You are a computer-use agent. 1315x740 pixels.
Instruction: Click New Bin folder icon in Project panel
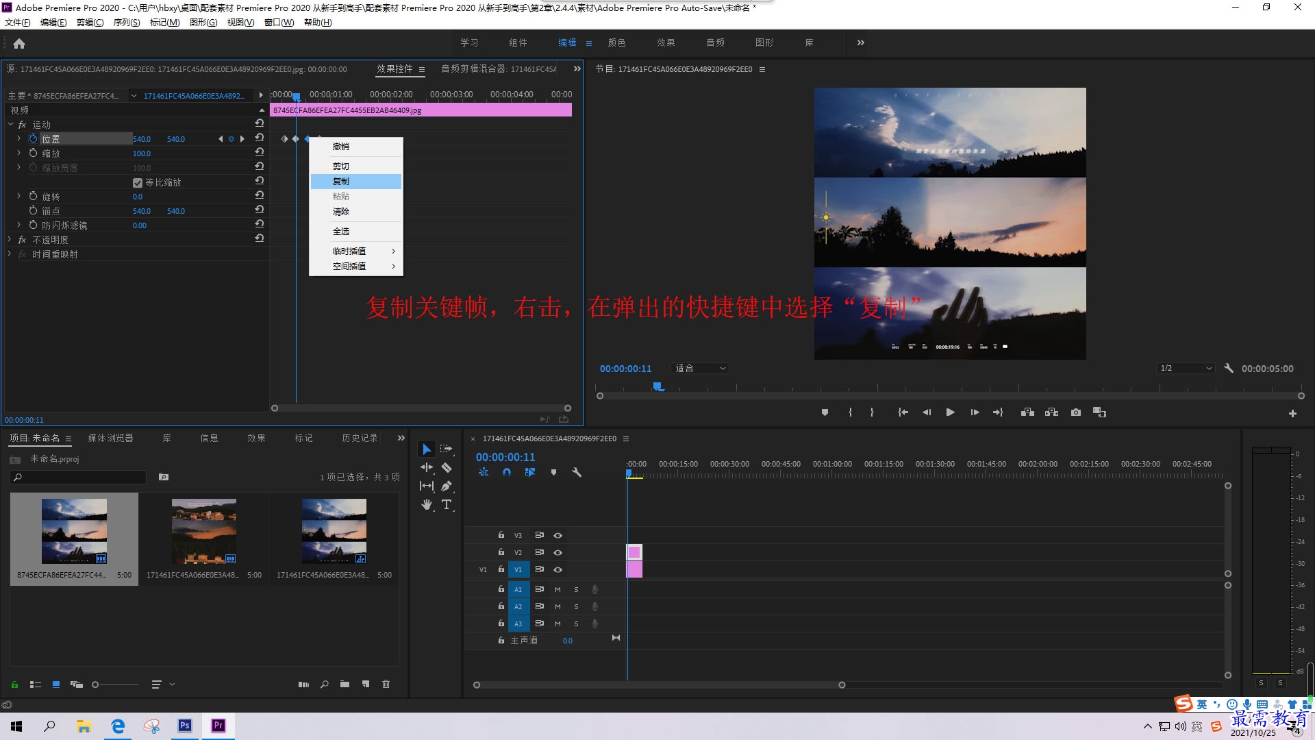(x=345, y=684)
